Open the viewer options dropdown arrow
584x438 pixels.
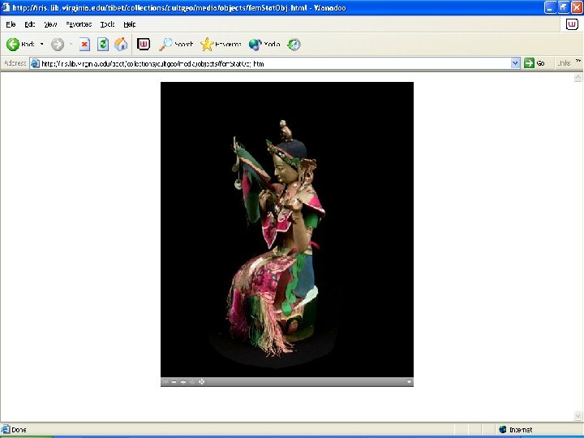tap(409, 382)
